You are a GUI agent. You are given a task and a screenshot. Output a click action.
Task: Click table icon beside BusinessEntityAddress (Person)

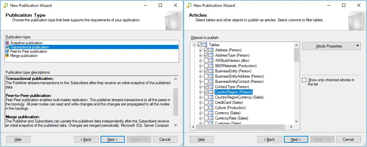tap(211, 76)
